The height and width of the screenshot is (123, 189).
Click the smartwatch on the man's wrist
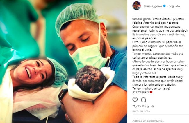(x=62, y=96)
